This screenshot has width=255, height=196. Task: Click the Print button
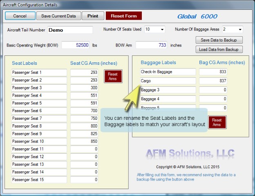(x=93, y=16)
